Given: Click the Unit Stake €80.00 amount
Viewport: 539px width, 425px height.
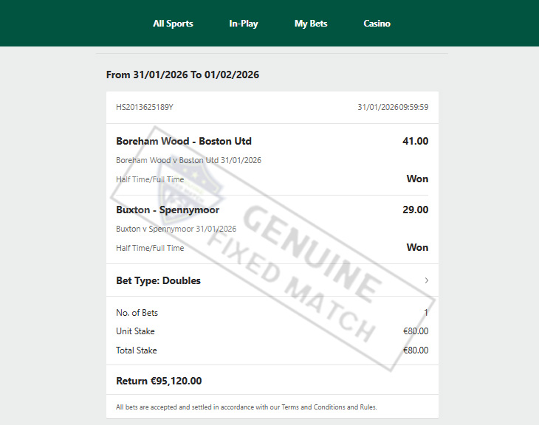Looking at the screenshot, I should click(x=416, y=331).
